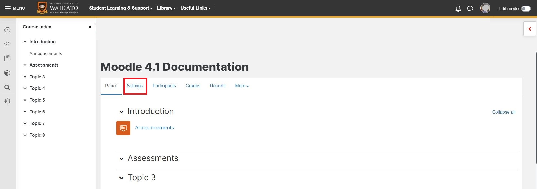The width and height of the screenshot is (537, 189).
Task: Click the cube icon in sidebar
Action: point(8,73)
